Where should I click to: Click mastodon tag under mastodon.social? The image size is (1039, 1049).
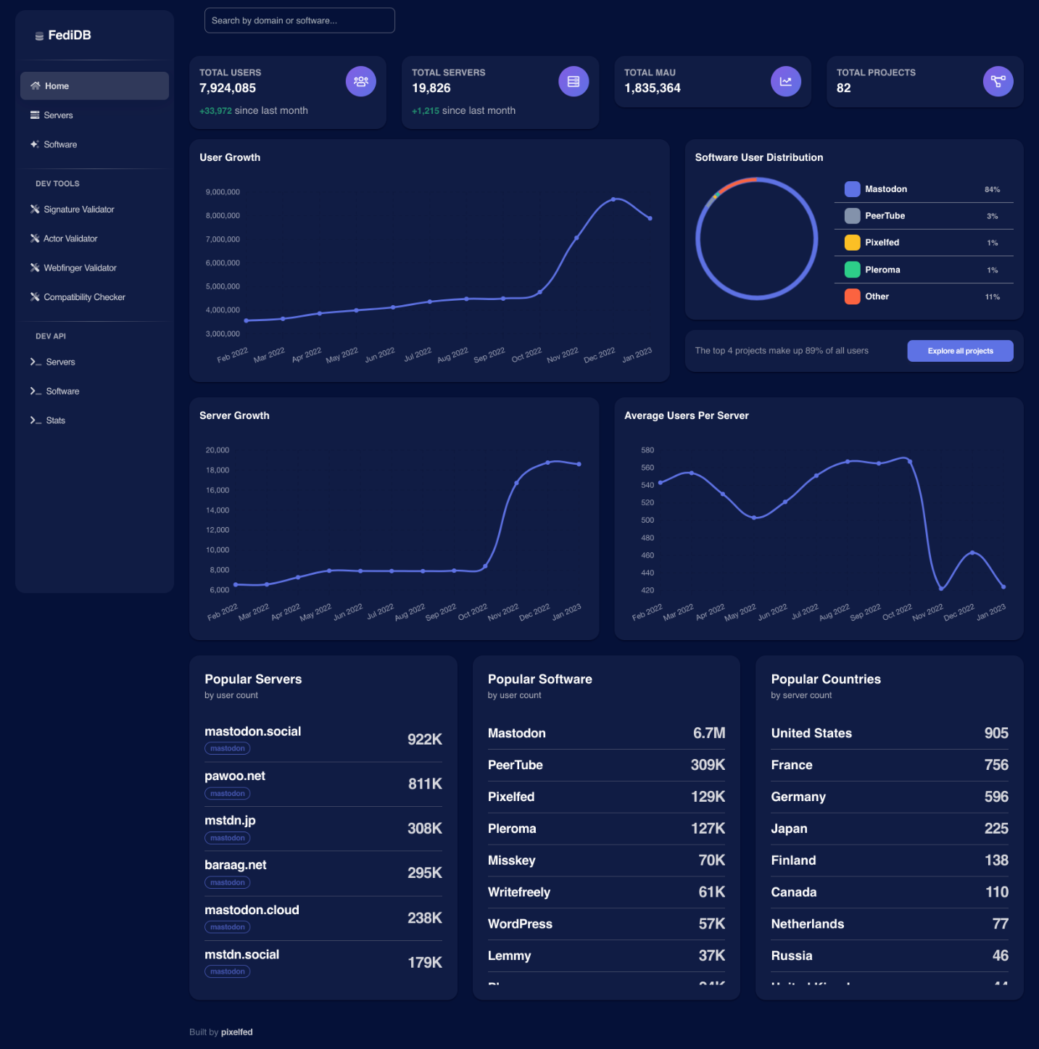[x=228, y=749]
